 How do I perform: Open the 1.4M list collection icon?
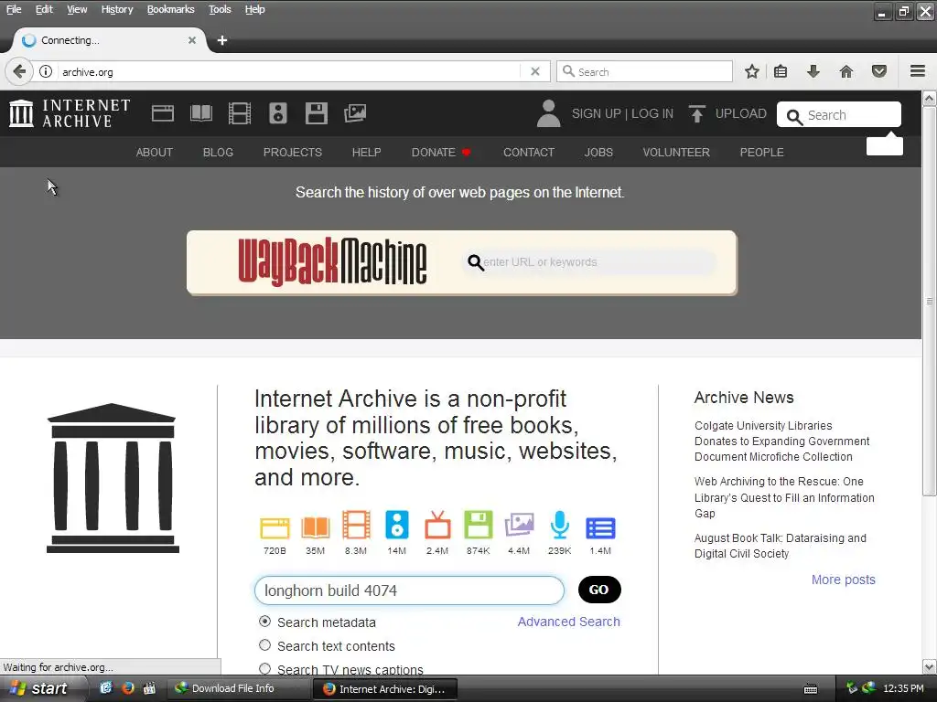pyautogui.click(x=600, y=528)
